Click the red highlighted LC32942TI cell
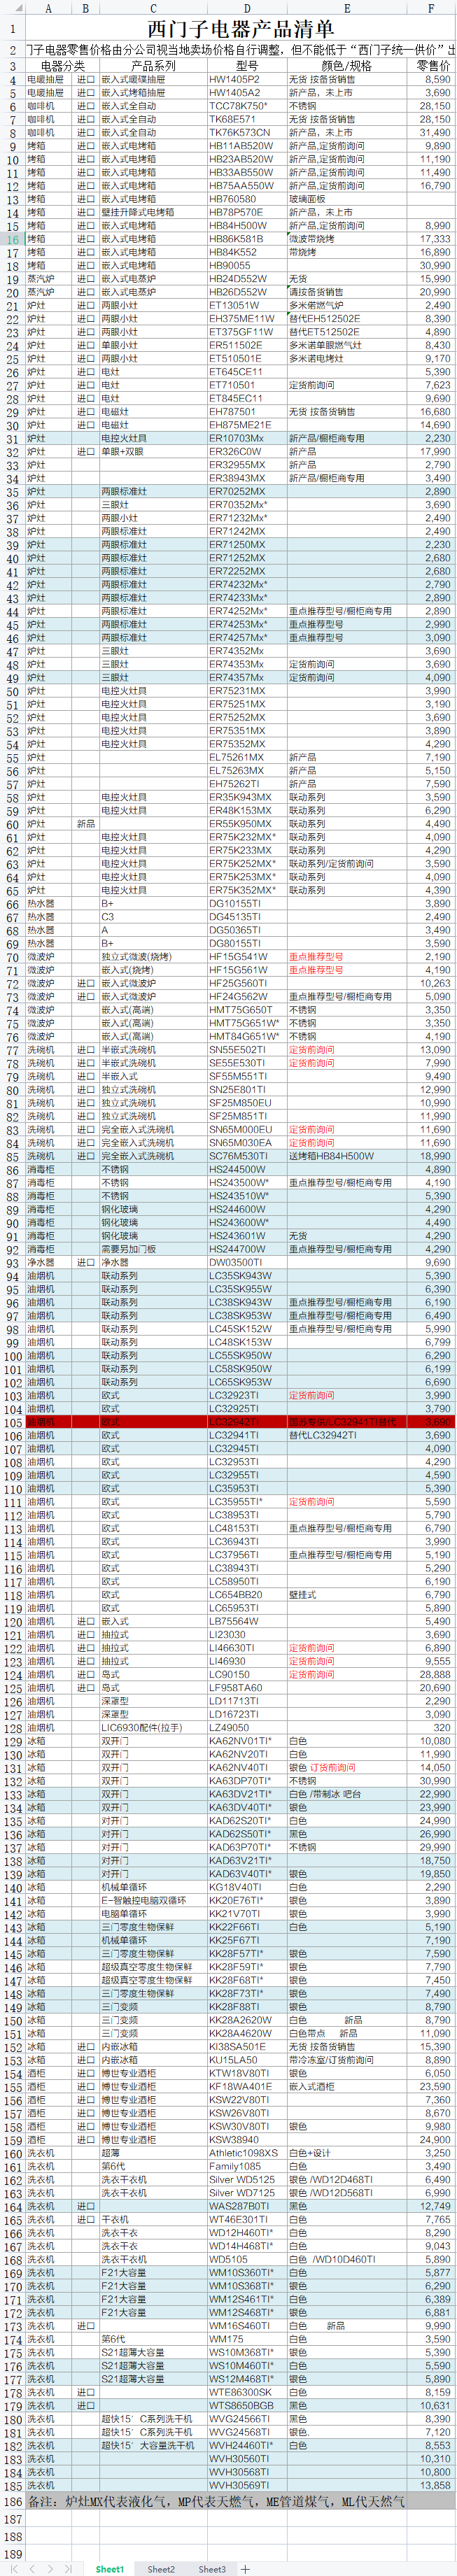457x2576 pixels. pyautogui.click(x=246, y=1422)
